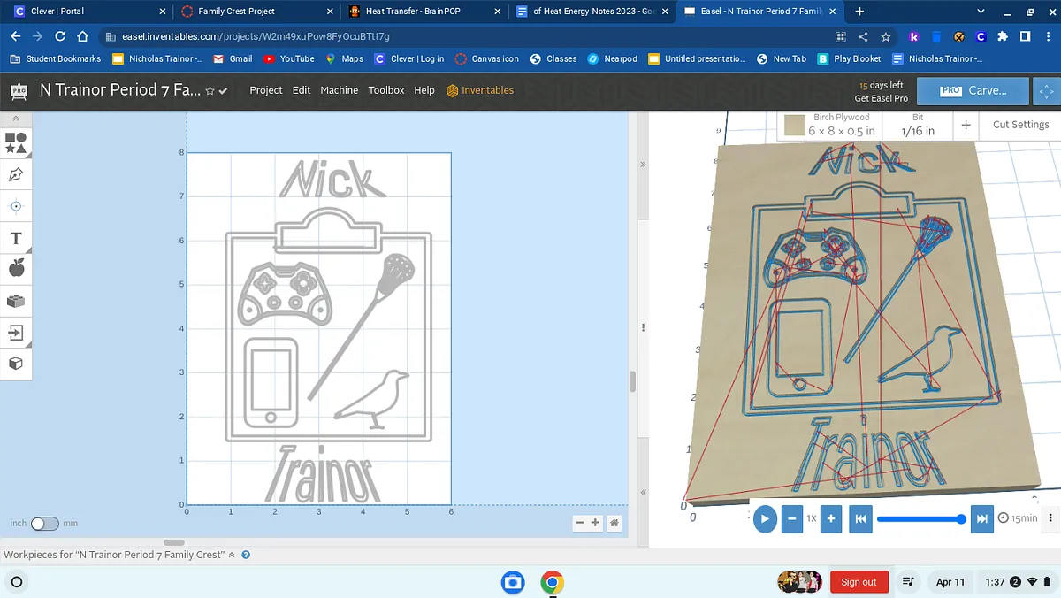Star the project as favorite
The height and width of the screenshot is (598, 1061).
(210, 91)
